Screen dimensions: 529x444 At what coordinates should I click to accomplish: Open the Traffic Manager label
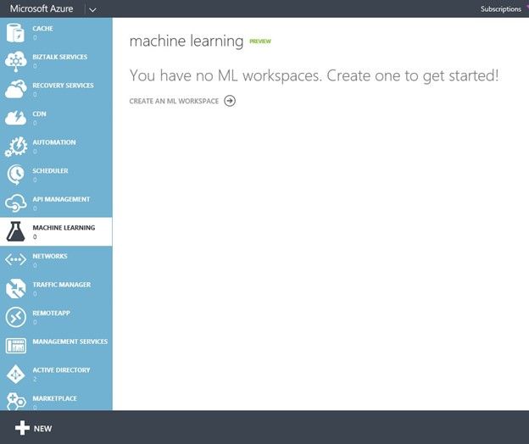pyautogui.click(x=62, y=285)
